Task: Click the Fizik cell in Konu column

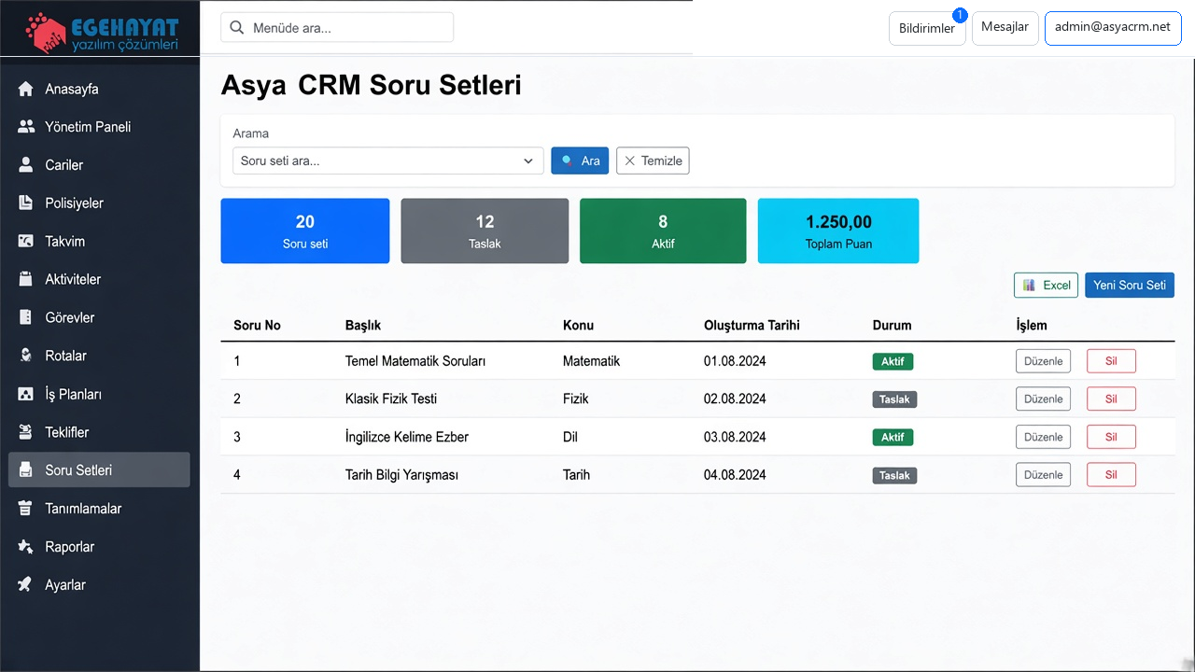Action: click(x=576, y=399)
